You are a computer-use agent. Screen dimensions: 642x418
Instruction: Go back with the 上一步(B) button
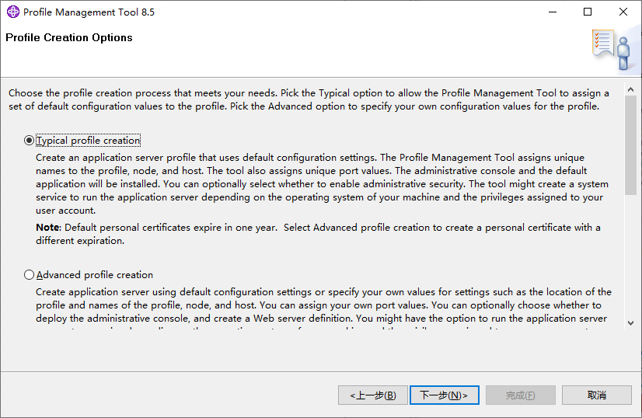(373, 395)
